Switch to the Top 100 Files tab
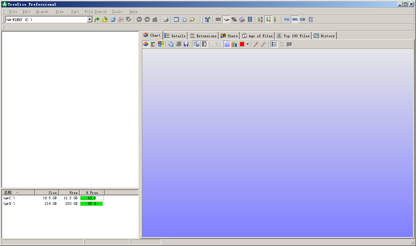This screenshot has width=416, height=246. [x=293, y=36]
